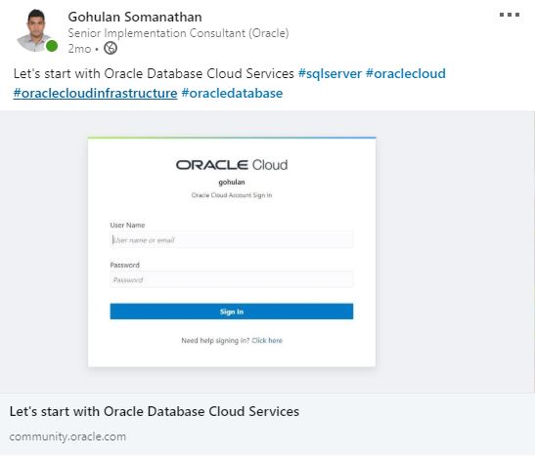Screen dimensions: 535x457
Task: Open Gohulan Somanathan's profile photo
Action: pos(34,30)
